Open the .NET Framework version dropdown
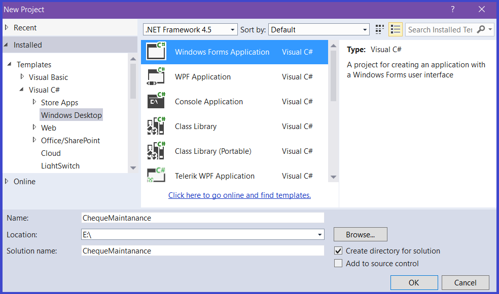 pyautogui.click(x=233, y=30)
